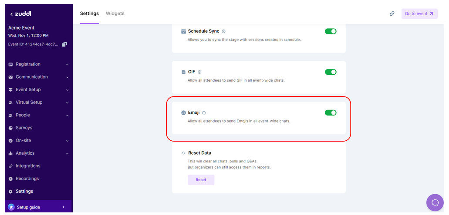The image size is (449, 215).
Task: Switch to the Widgets tab
Action: coord(115,13)
